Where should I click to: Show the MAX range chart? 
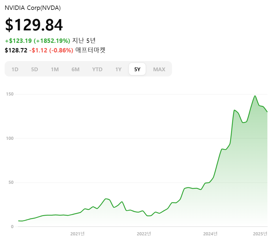click(159, 69)
